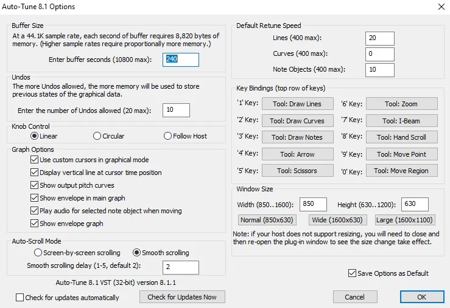Click the 'Knob Control' group label
This screenshot has width=450, height=308.
tap(30, 126)
